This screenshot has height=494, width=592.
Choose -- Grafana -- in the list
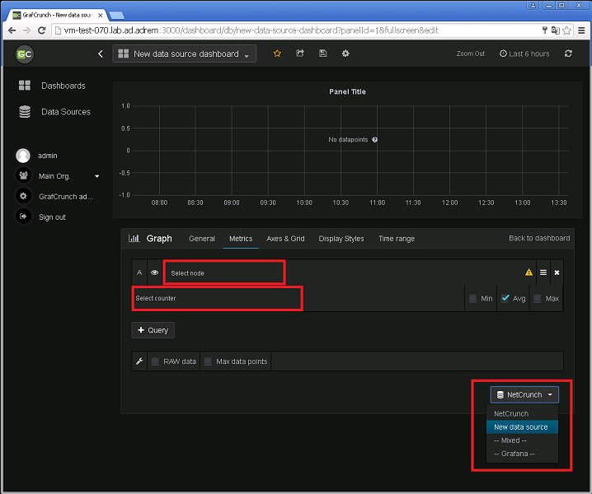(x=522, y=454)
